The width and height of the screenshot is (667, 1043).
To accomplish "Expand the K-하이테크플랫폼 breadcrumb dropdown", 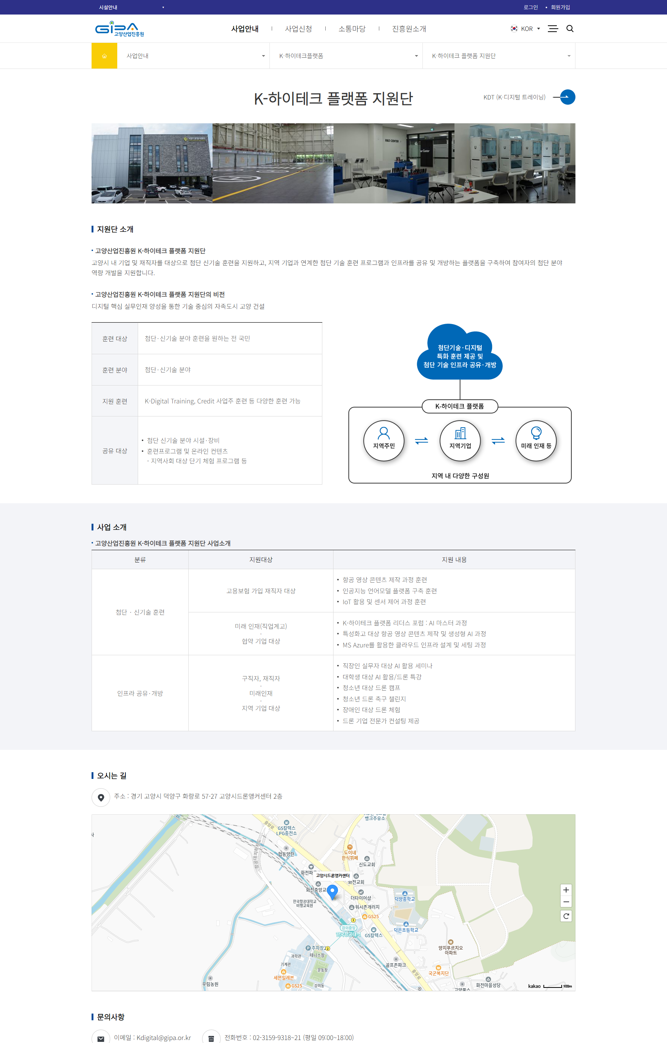I will pyautogui.click(x=346, y=56).
